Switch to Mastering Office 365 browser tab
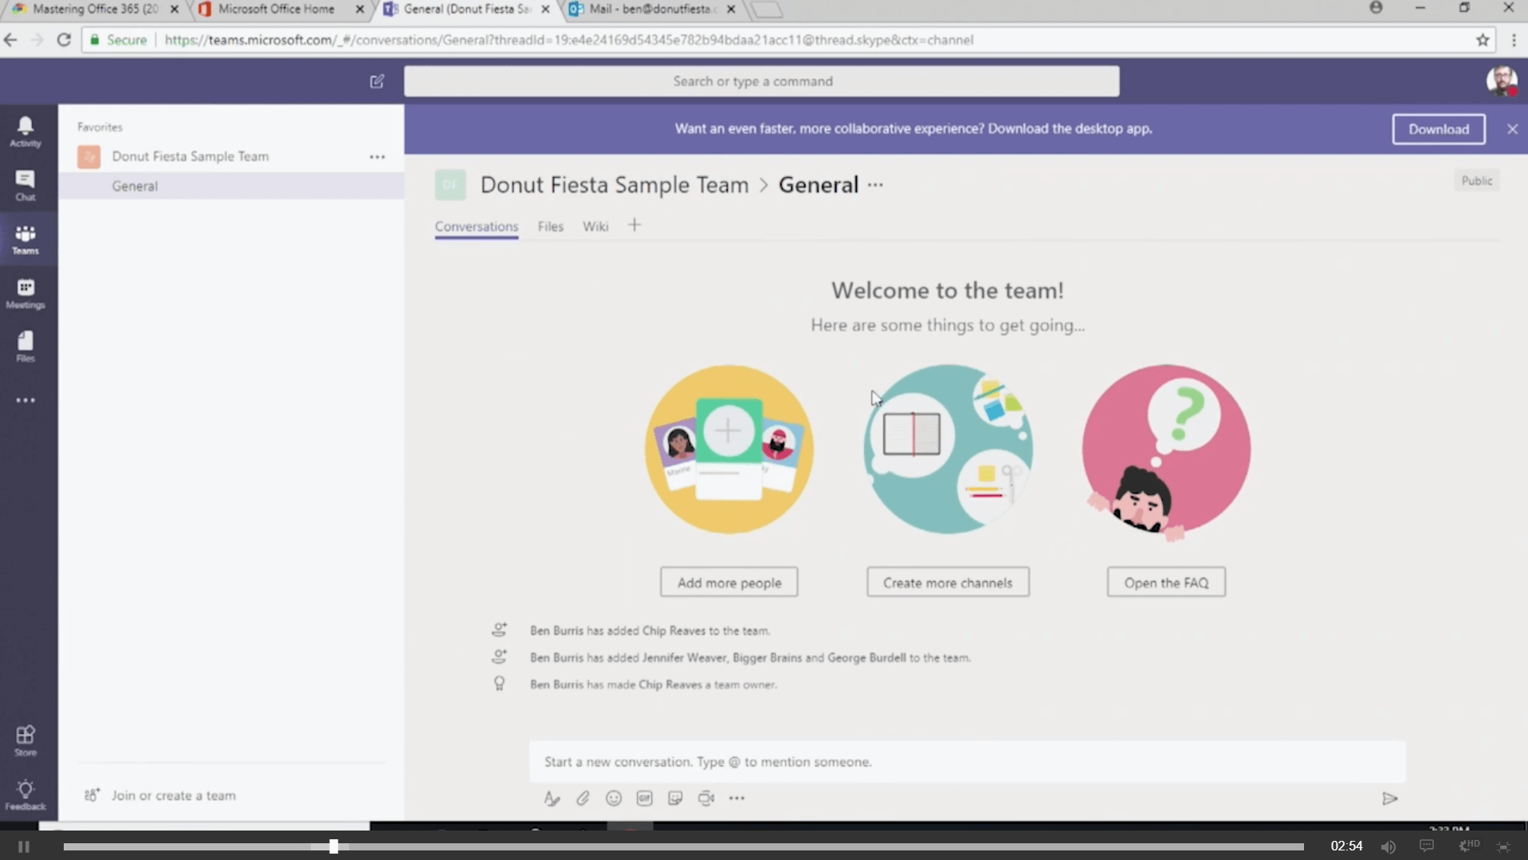The image size is (1528, 860). (94, 10)
